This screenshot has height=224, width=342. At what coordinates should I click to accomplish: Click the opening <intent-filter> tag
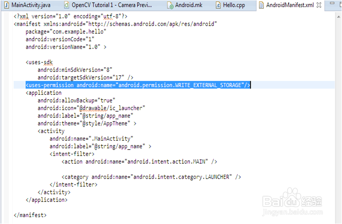[72, 154]
